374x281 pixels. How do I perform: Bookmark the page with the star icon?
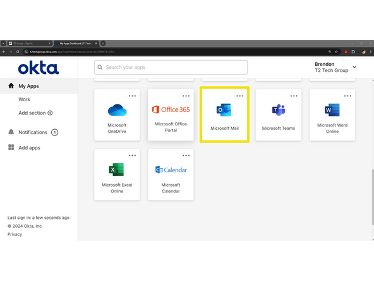coord(336,52)
